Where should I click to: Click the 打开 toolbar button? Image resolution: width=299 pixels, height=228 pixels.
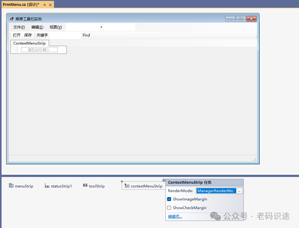17,35
